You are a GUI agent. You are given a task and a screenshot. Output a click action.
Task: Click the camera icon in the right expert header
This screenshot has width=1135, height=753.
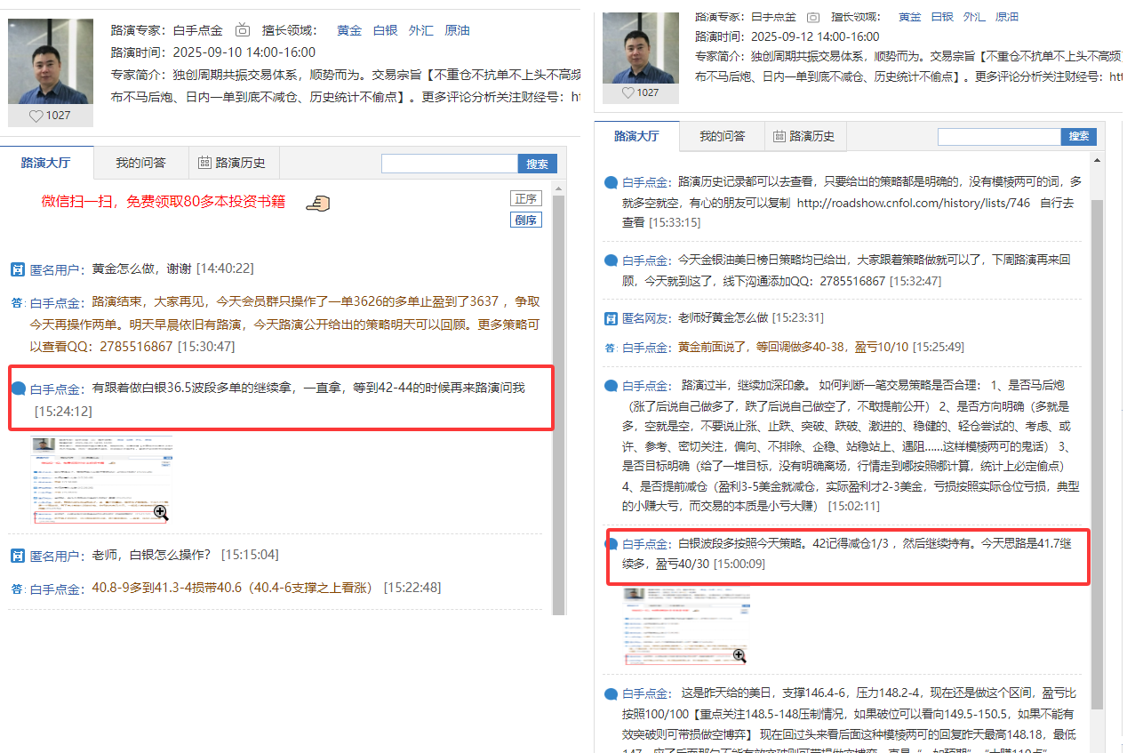[812, 16]
